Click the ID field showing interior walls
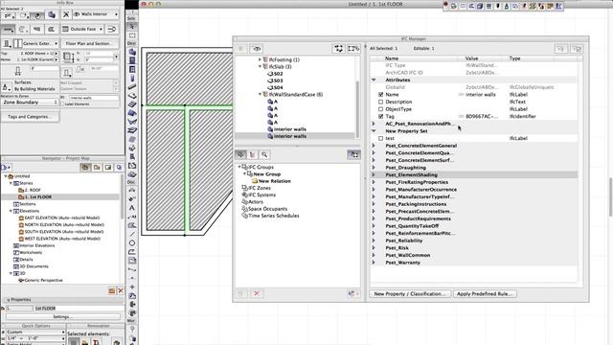Image resolution: width=613 pixels, height=345 pixels. (x=93, y=98)
